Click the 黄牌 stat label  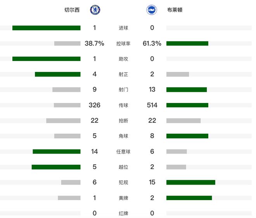tap(123, 198)
